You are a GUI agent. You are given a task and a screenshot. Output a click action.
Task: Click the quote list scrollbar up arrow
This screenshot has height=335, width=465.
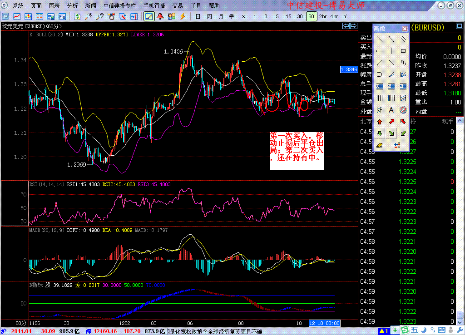(x=460, y=121)
